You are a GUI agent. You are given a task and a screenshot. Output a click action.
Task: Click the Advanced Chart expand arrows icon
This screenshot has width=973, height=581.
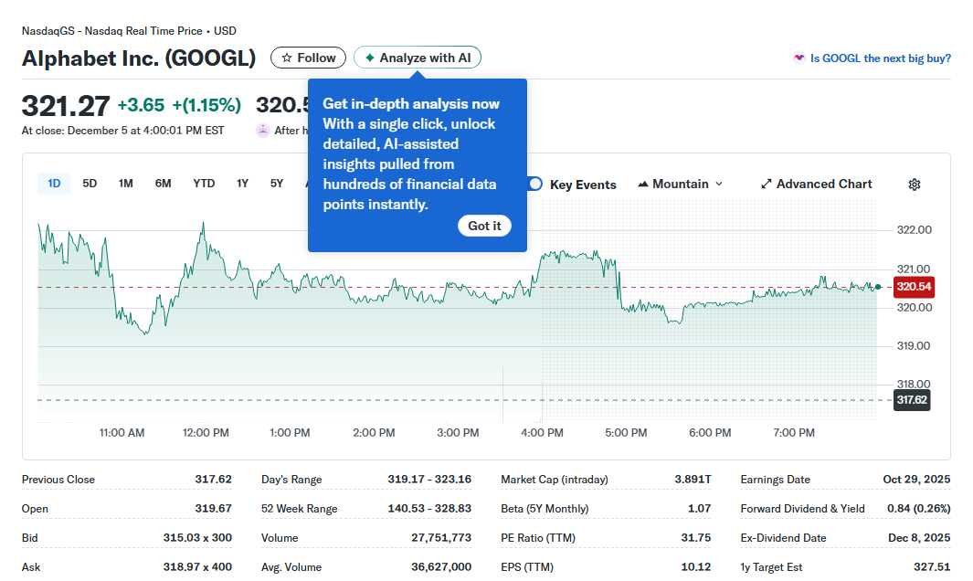point(767,185)
